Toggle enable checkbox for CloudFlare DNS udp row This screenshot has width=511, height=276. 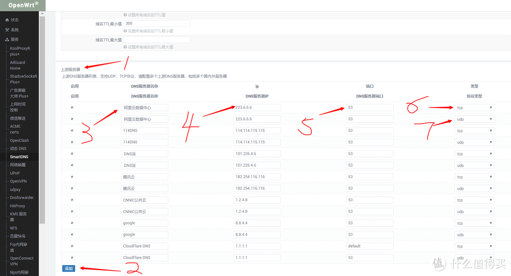(x=72, y=258)
